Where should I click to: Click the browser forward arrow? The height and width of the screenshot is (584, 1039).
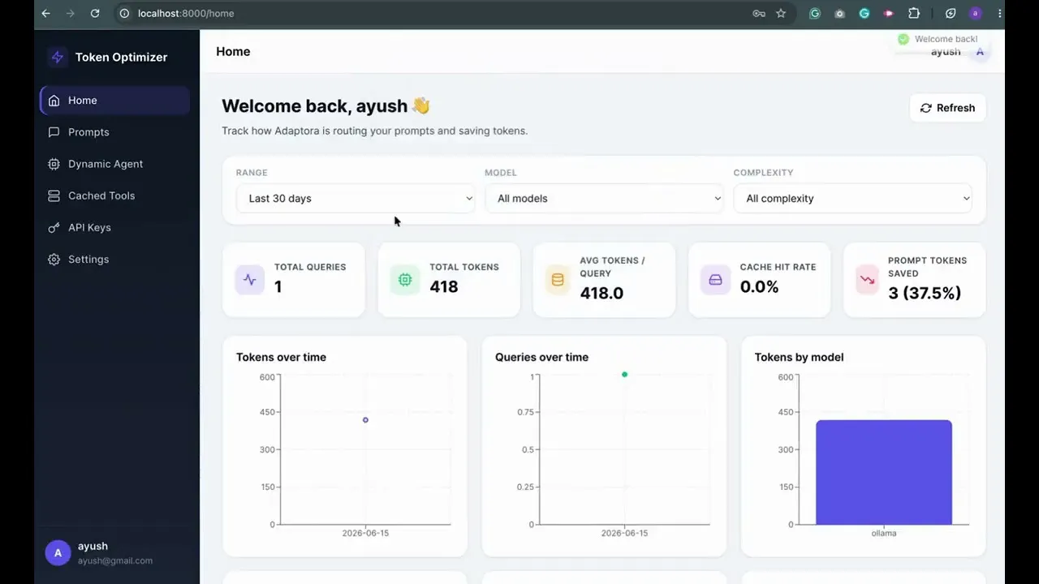70,13
